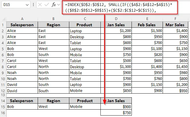Click the Enter checkmark icon in formula bar
190x117 pixels.
coord(47,5)
